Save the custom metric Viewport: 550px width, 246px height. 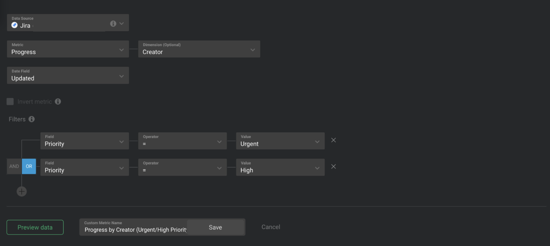click(x=216, y=227)
